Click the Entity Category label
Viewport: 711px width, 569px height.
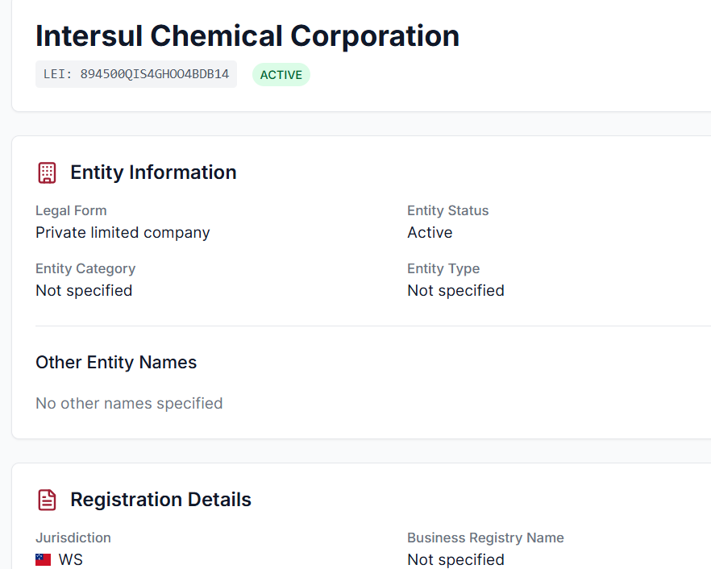click(x=85, y=268)
